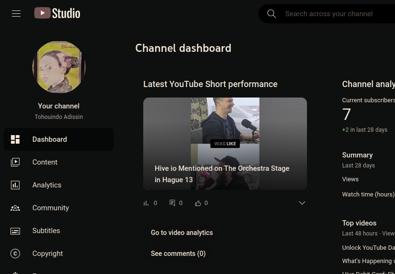Click the search magnifier icon

[271, 14]
